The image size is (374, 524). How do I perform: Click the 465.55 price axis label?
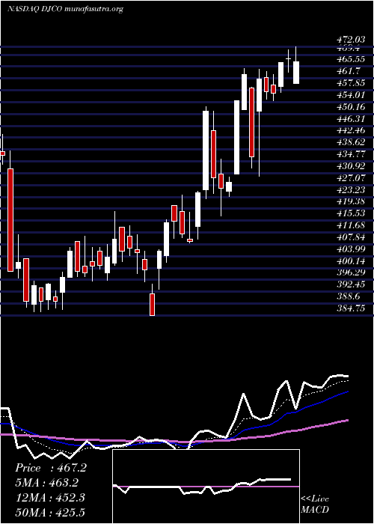(351, 59)
